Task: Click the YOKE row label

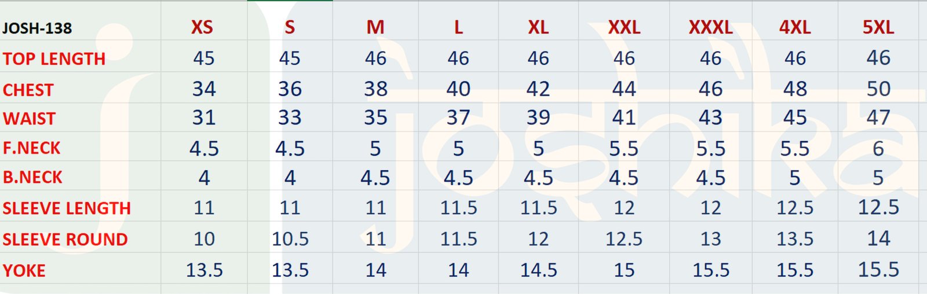Action: pyautogui.click(x=24, y=270)
